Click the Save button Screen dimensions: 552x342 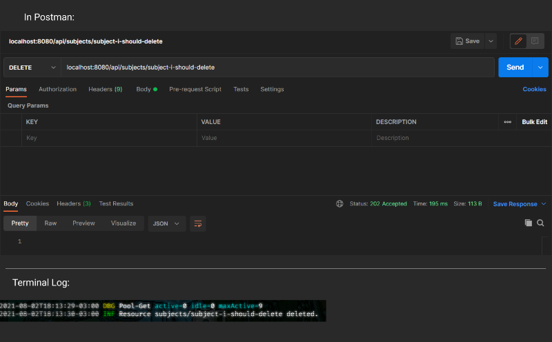467,41
